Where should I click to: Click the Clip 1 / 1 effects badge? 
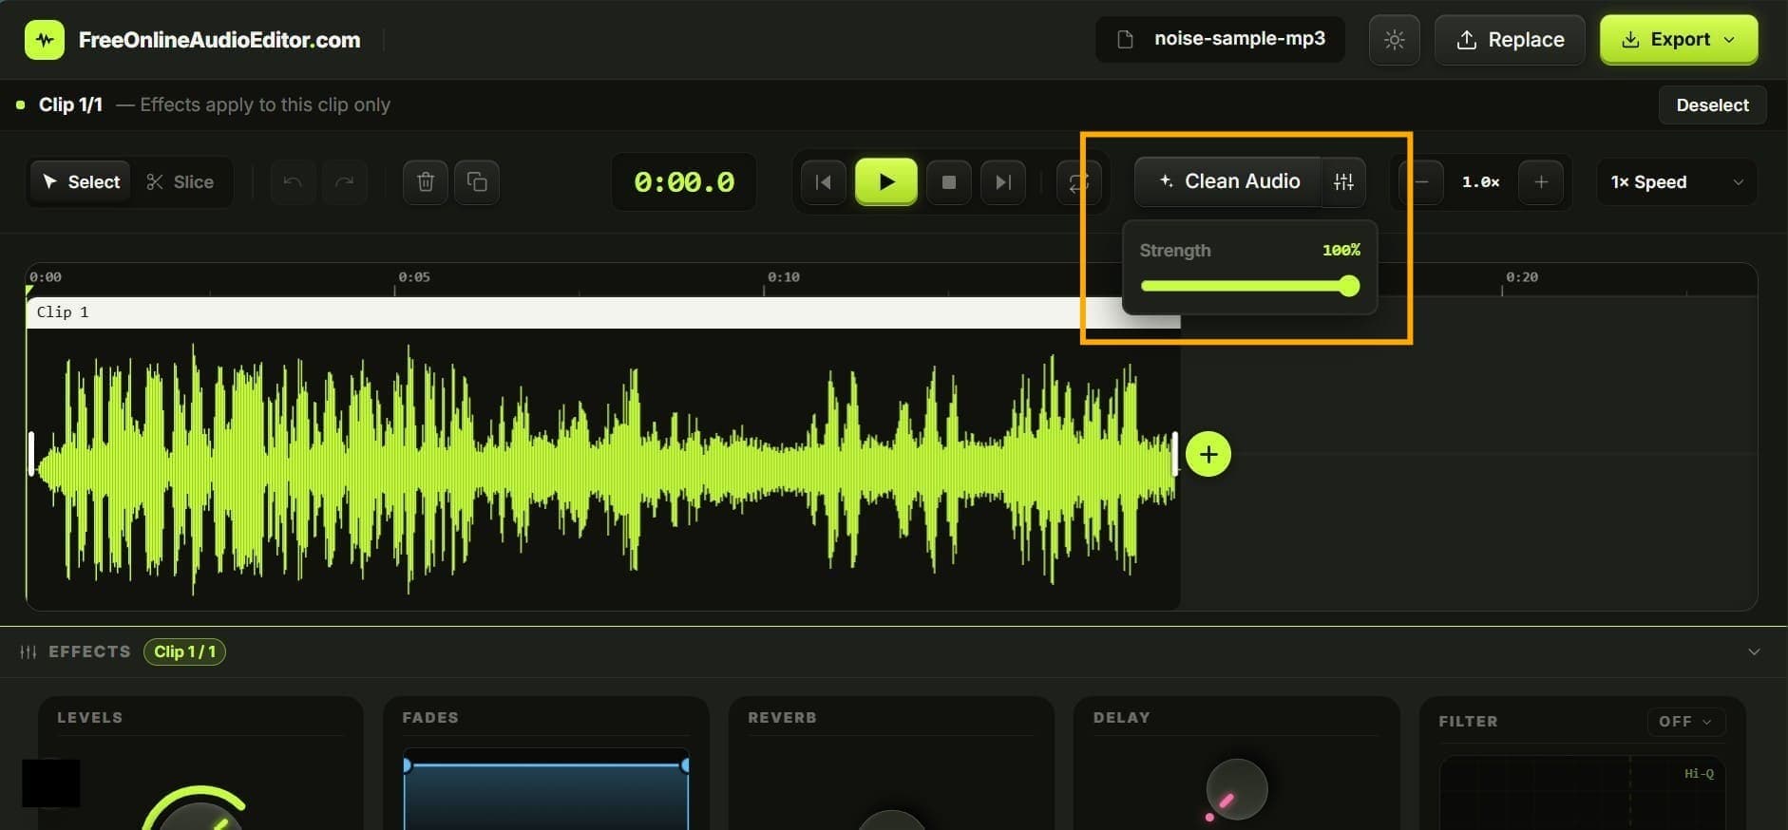[x=184, y=651]
